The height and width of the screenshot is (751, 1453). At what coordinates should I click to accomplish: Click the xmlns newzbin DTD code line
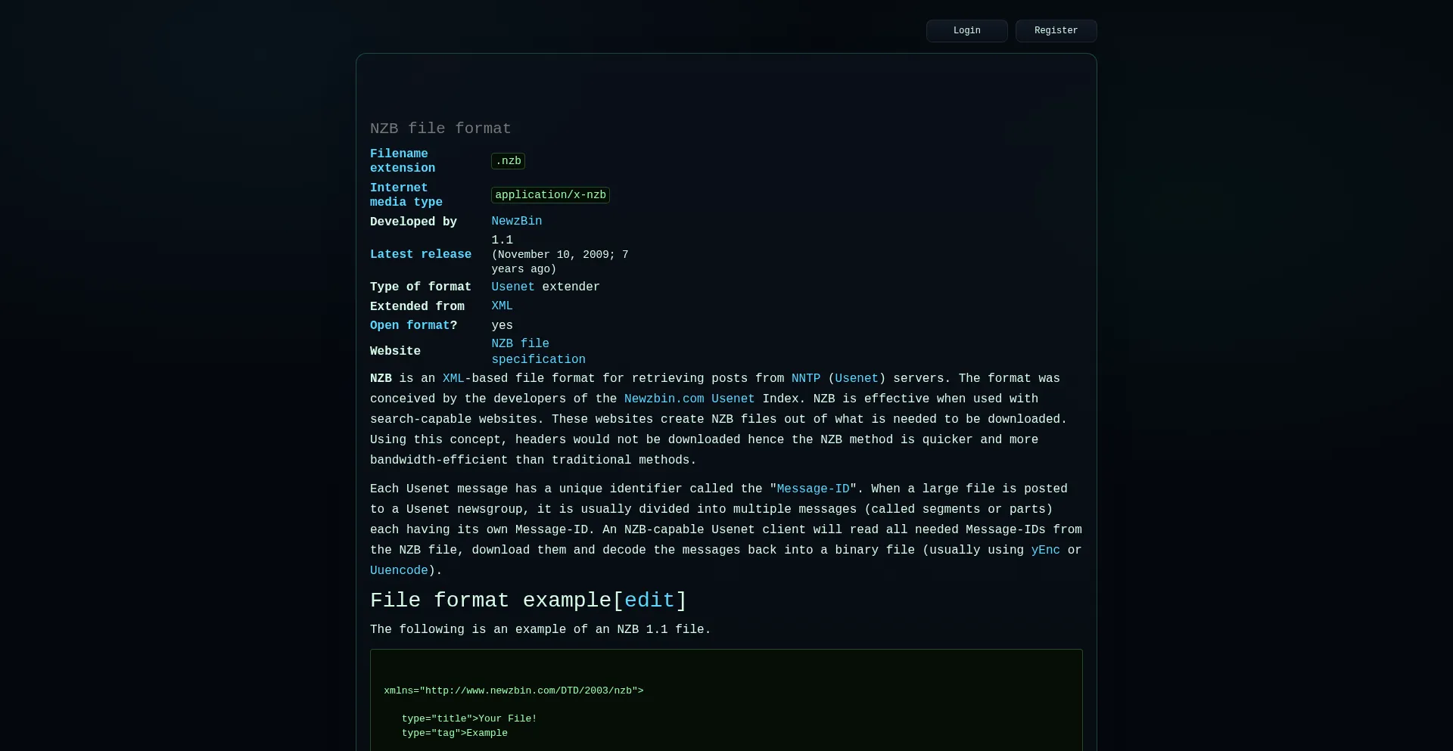(514, 690)
